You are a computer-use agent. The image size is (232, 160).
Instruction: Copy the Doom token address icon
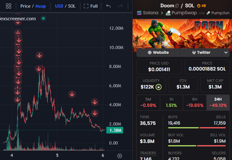pyautogui.click(x=177, y=6)
